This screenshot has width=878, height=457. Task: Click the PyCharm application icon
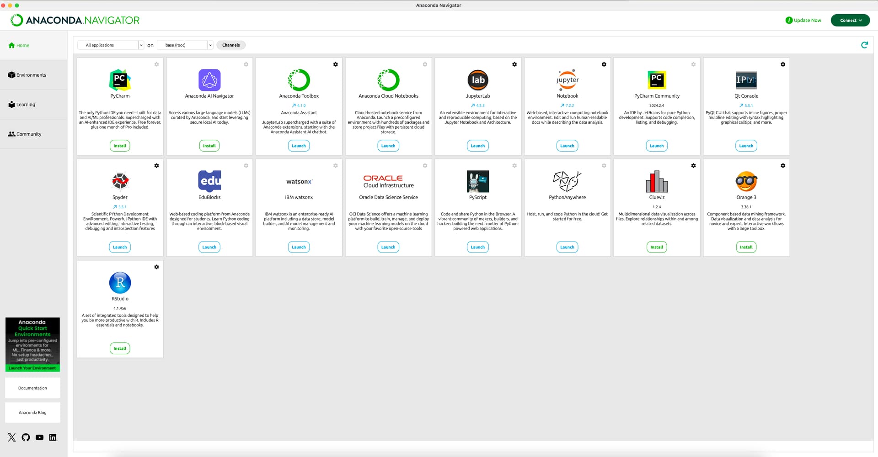click(120, 80)
